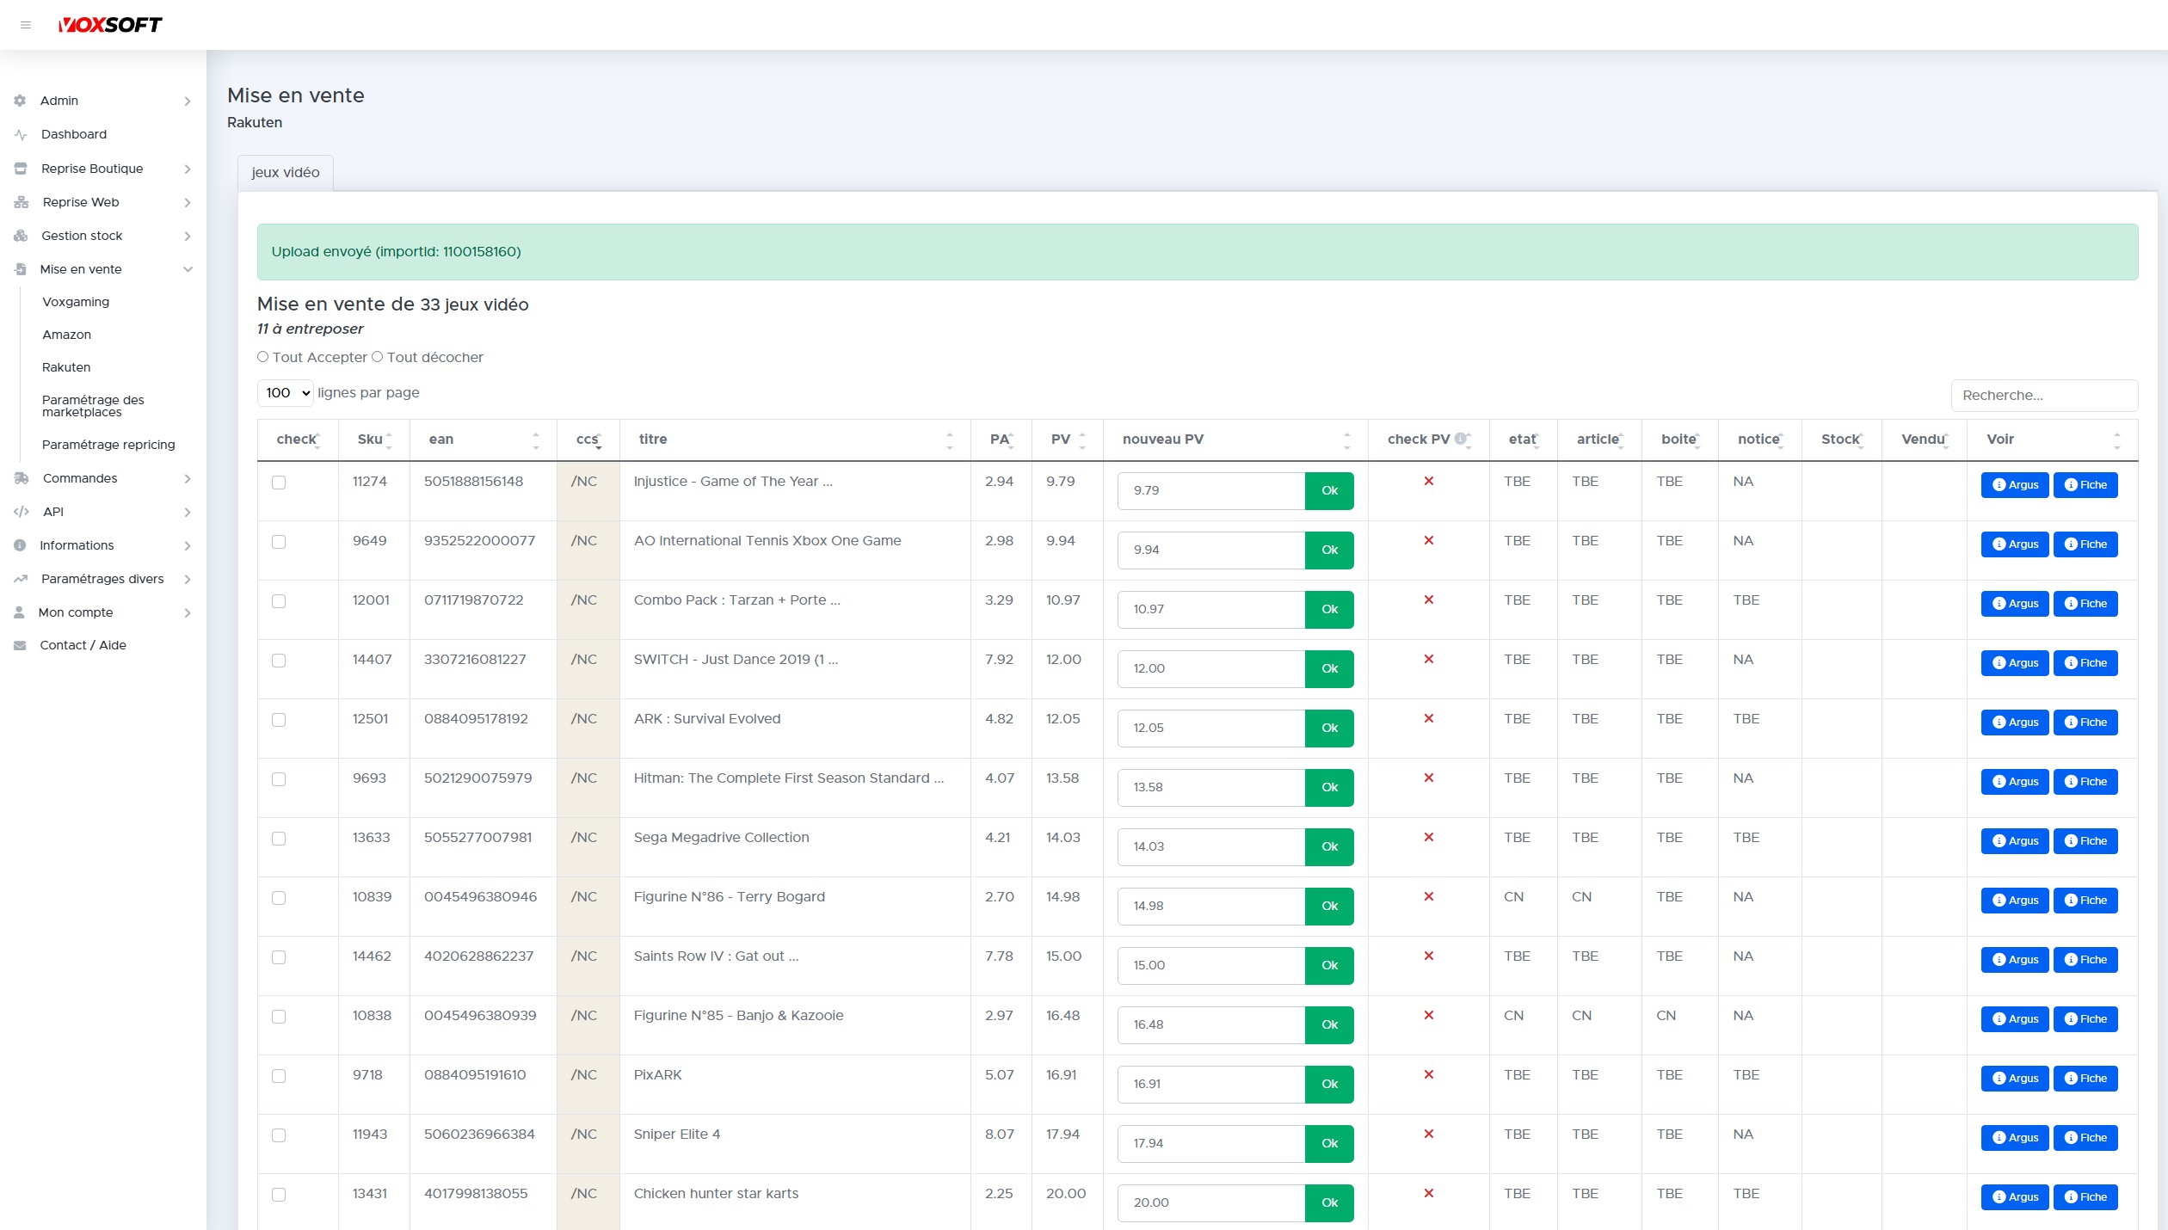This screenshot has height=1230, width=2168.
Task: Check the box for Injustice Game of The Year
Action: (x=279, y=483)
